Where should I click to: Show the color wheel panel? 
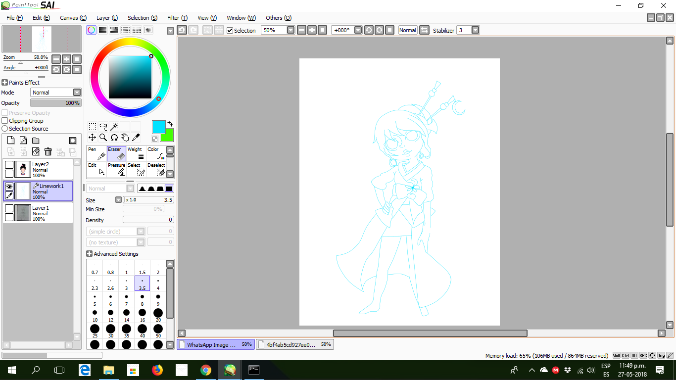(92, 30)
